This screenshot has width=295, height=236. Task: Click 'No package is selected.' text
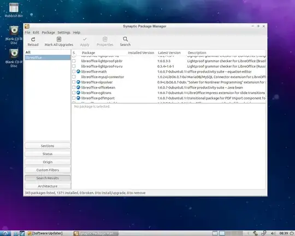tap(92, 107)
